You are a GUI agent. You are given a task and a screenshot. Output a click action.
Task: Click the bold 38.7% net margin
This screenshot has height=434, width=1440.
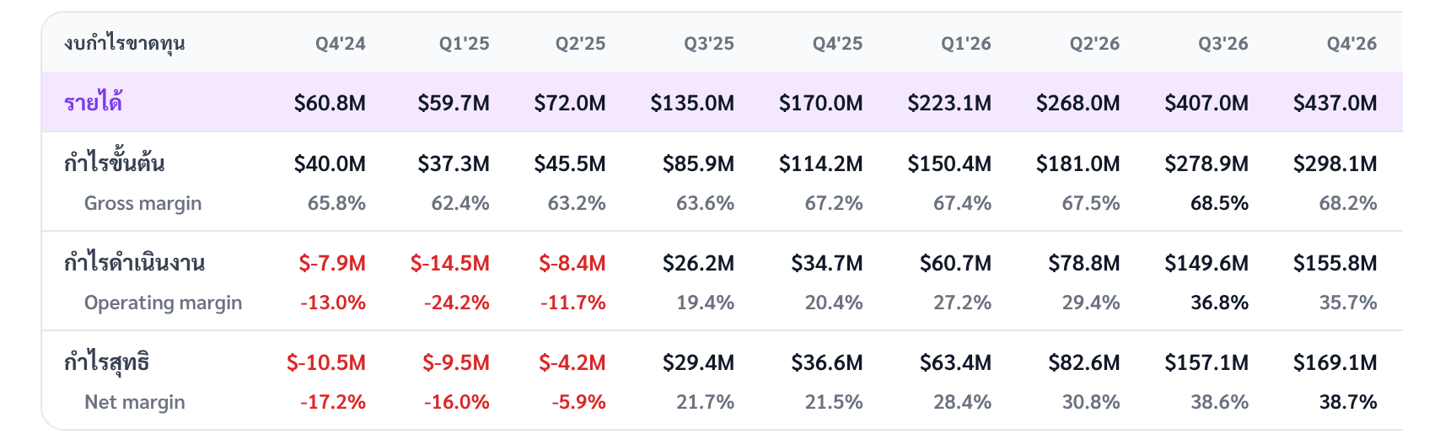point(1348,402)
